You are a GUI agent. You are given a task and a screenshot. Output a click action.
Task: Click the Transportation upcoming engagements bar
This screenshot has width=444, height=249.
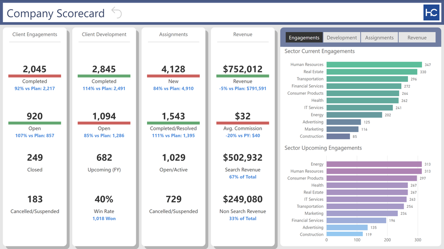365,206
